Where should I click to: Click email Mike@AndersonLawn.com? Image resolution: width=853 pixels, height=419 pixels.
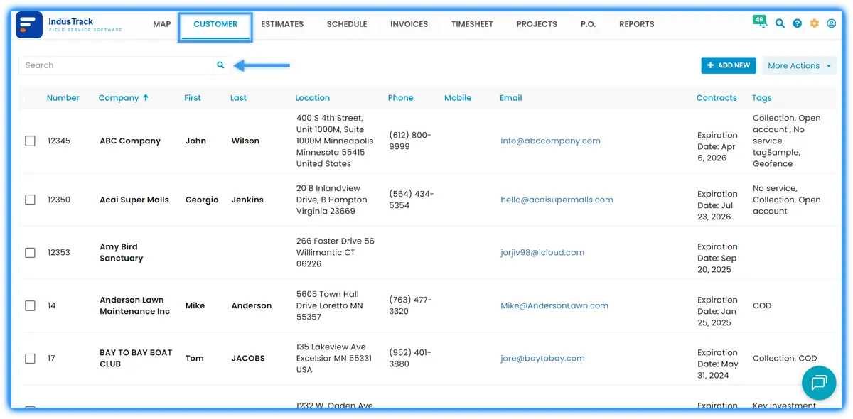click(x=554, y=306)
